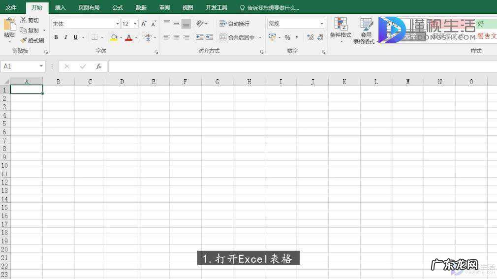Click the formula bar input
Viewport: 497px width, 279px height.
pyautogui.click(x=303, y=66)
